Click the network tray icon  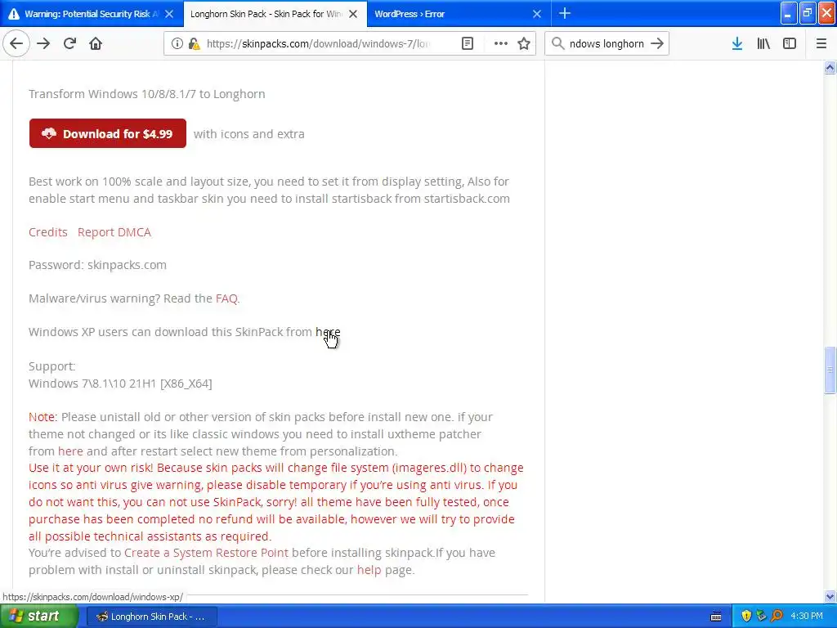(761, 617)
